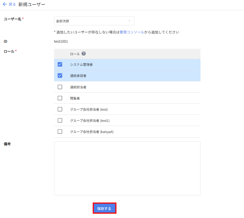This screenshot has height=218, width=244.
Task: Check the グループ会社担当者 (test) checkbox
Action: pyautogui.click(x=60, y=109)
